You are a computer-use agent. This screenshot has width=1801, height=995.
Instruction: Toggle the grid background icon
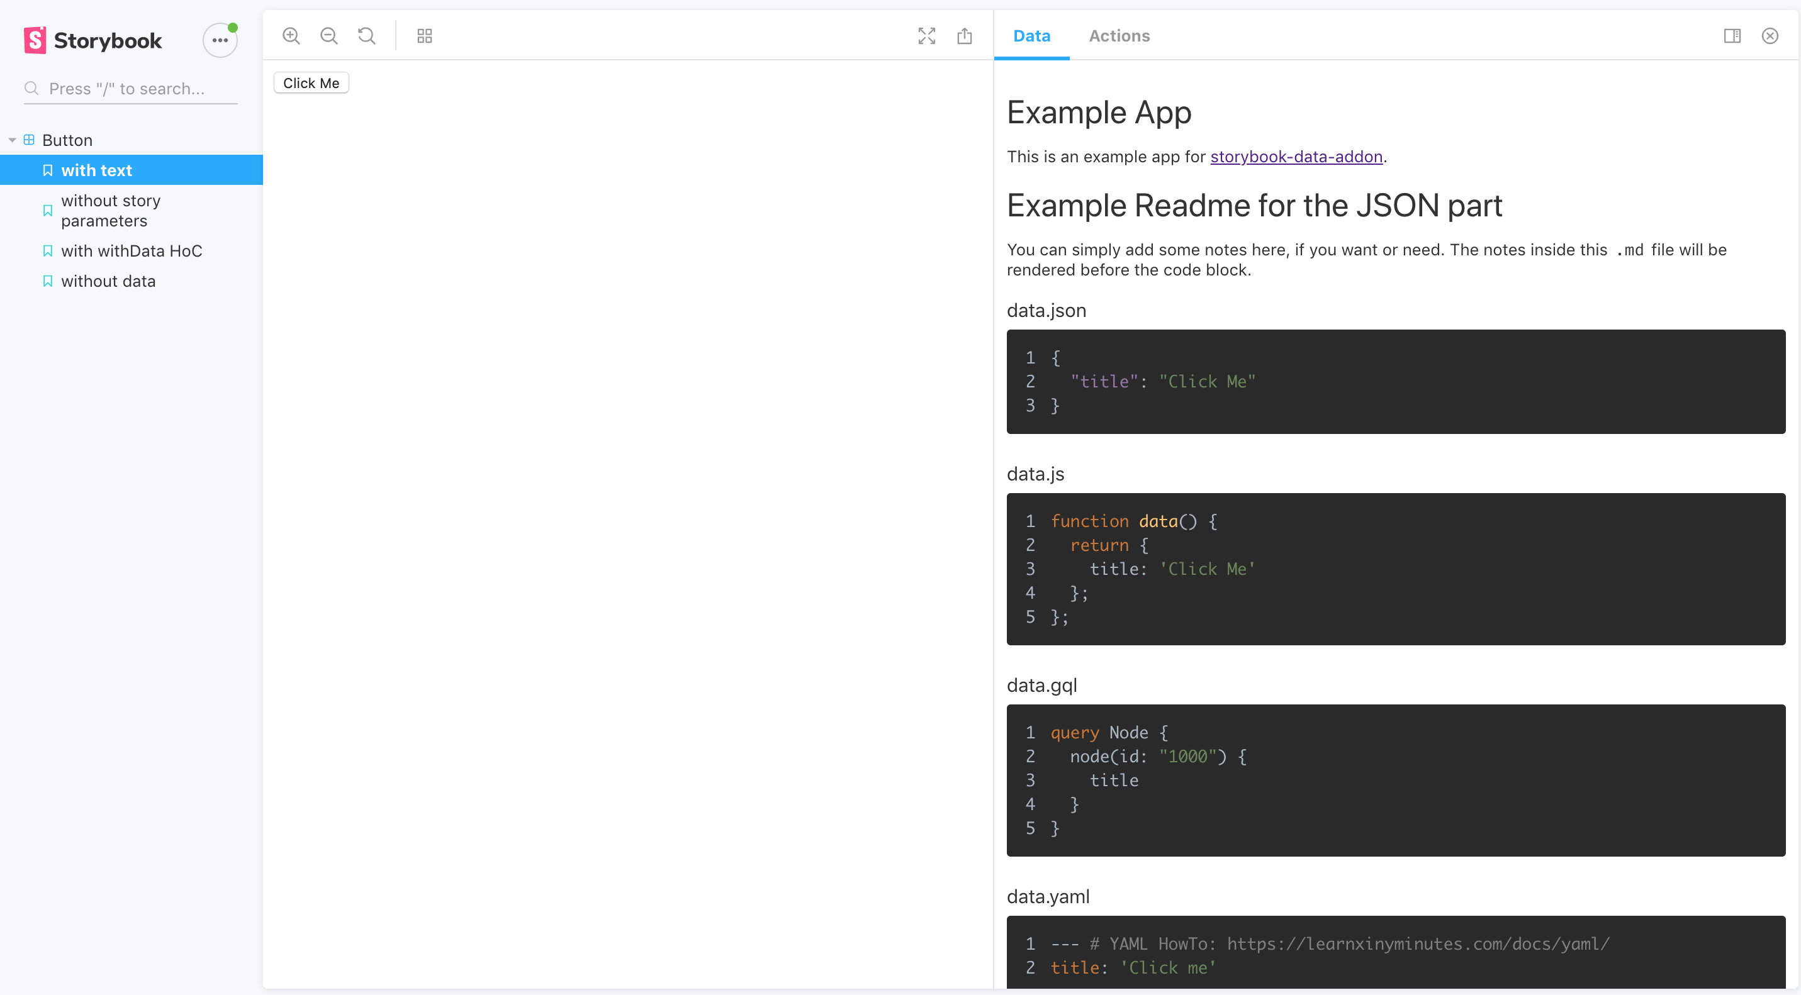pyautogui.click(x=424, y=36)
